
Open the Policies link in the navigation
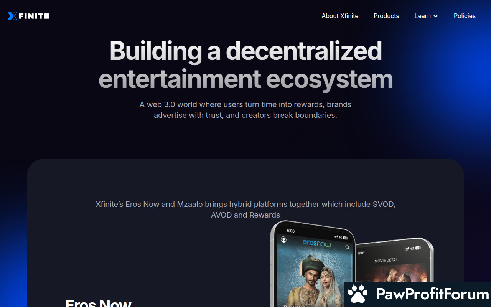click(x=465, y=16)
